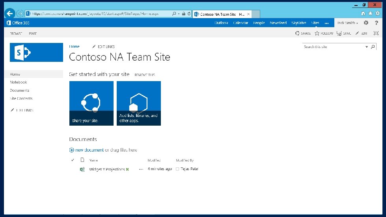Viewport: 386px width, 217px height.
Task: Open the Widget Y Projections document
Action: point(107,169)
